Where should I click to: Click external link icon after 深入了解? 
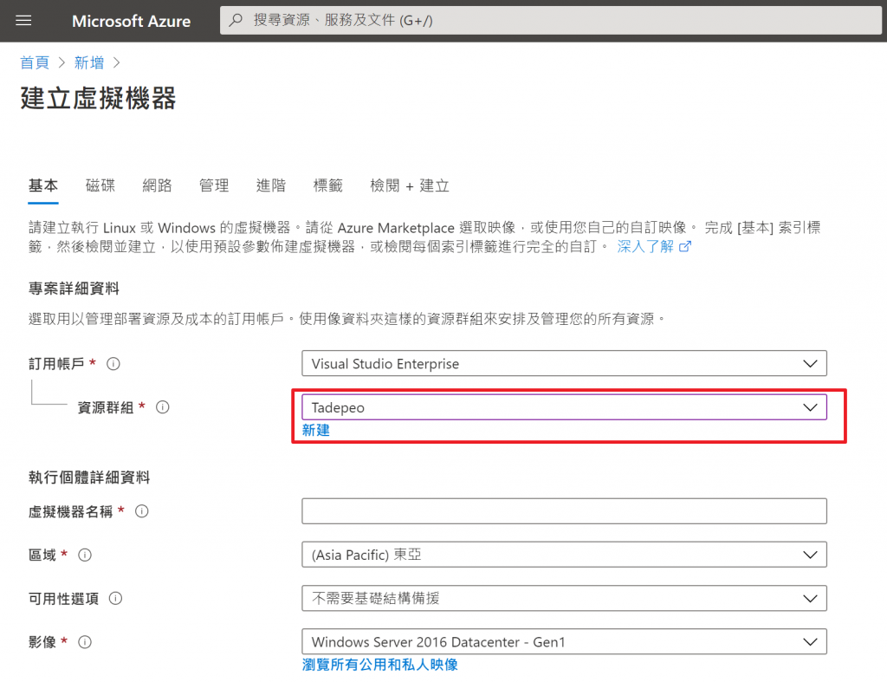point(684,247)
